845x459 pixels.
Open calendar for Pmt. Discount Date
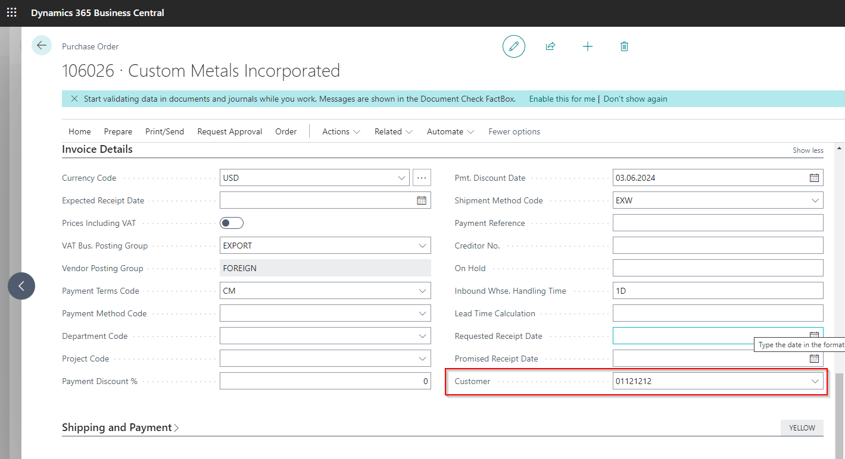click(814, 178)
